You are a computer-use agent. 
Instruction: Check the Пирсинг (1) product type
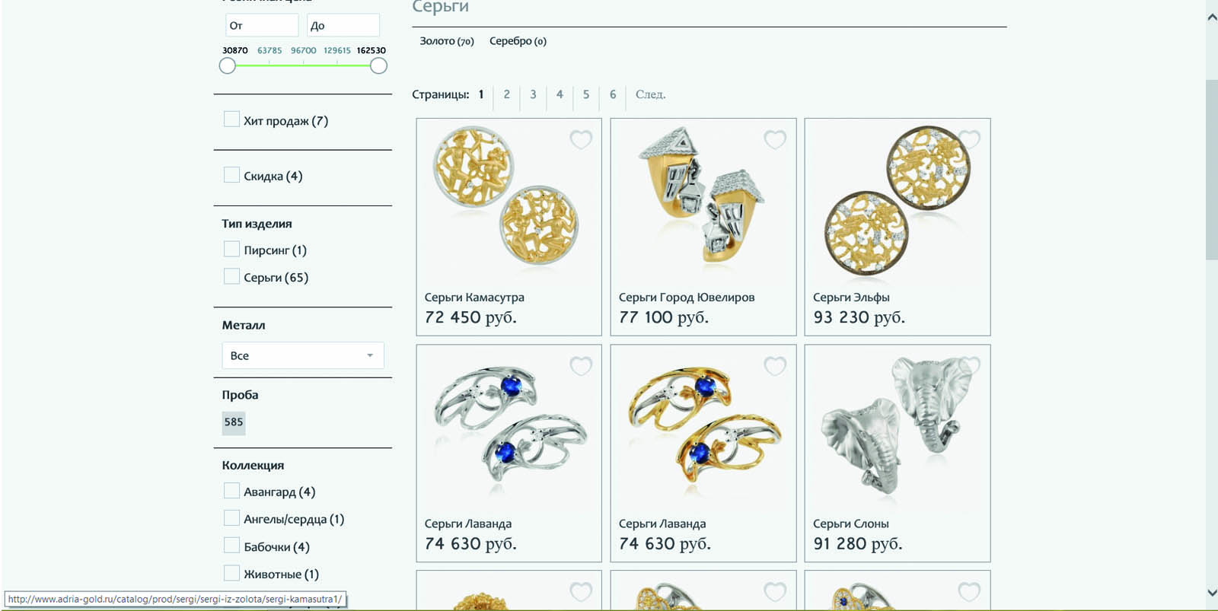231,249
